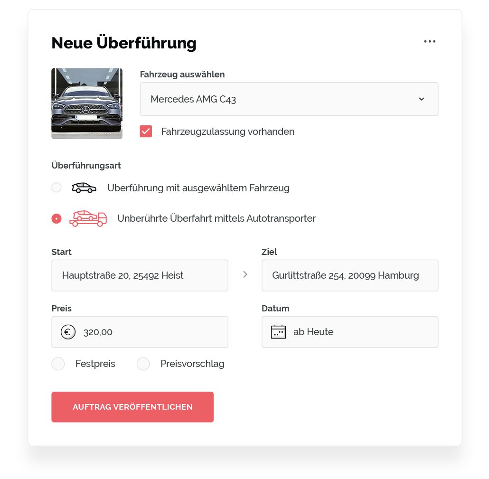489x479 pixels.
Task: Edit the price field showing 320,00
Action: click(x=140, y=332)
